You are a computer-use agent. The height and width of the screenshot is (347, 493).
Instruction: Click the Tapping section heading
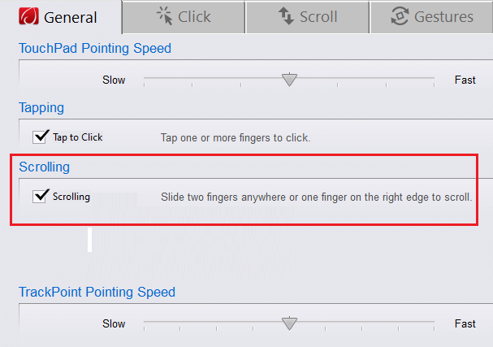click(41, 107)
